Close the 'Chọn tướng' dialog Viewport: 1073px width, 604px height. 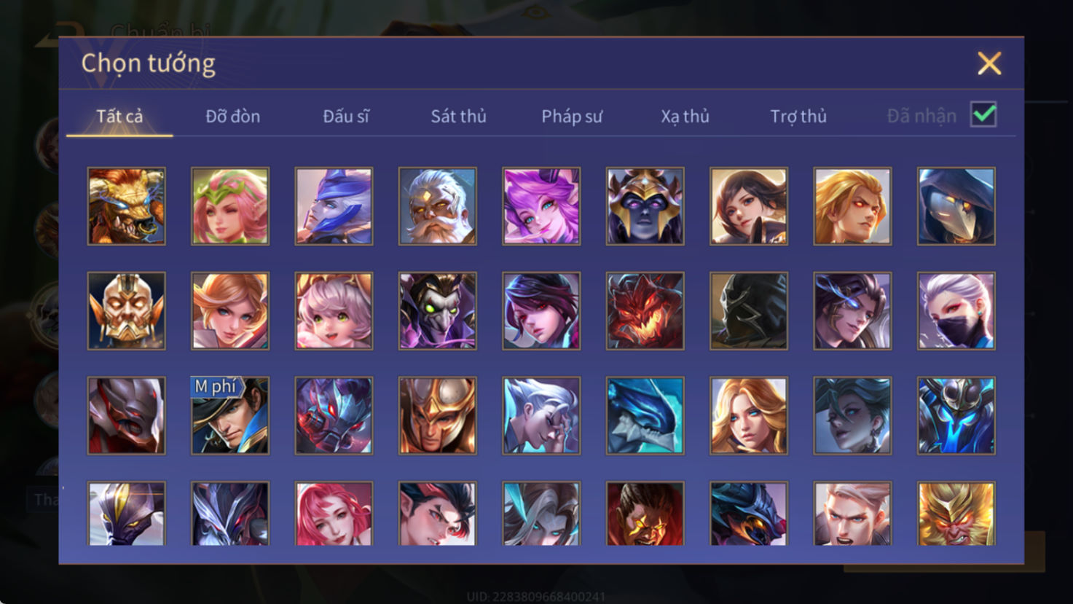[989, 63]
